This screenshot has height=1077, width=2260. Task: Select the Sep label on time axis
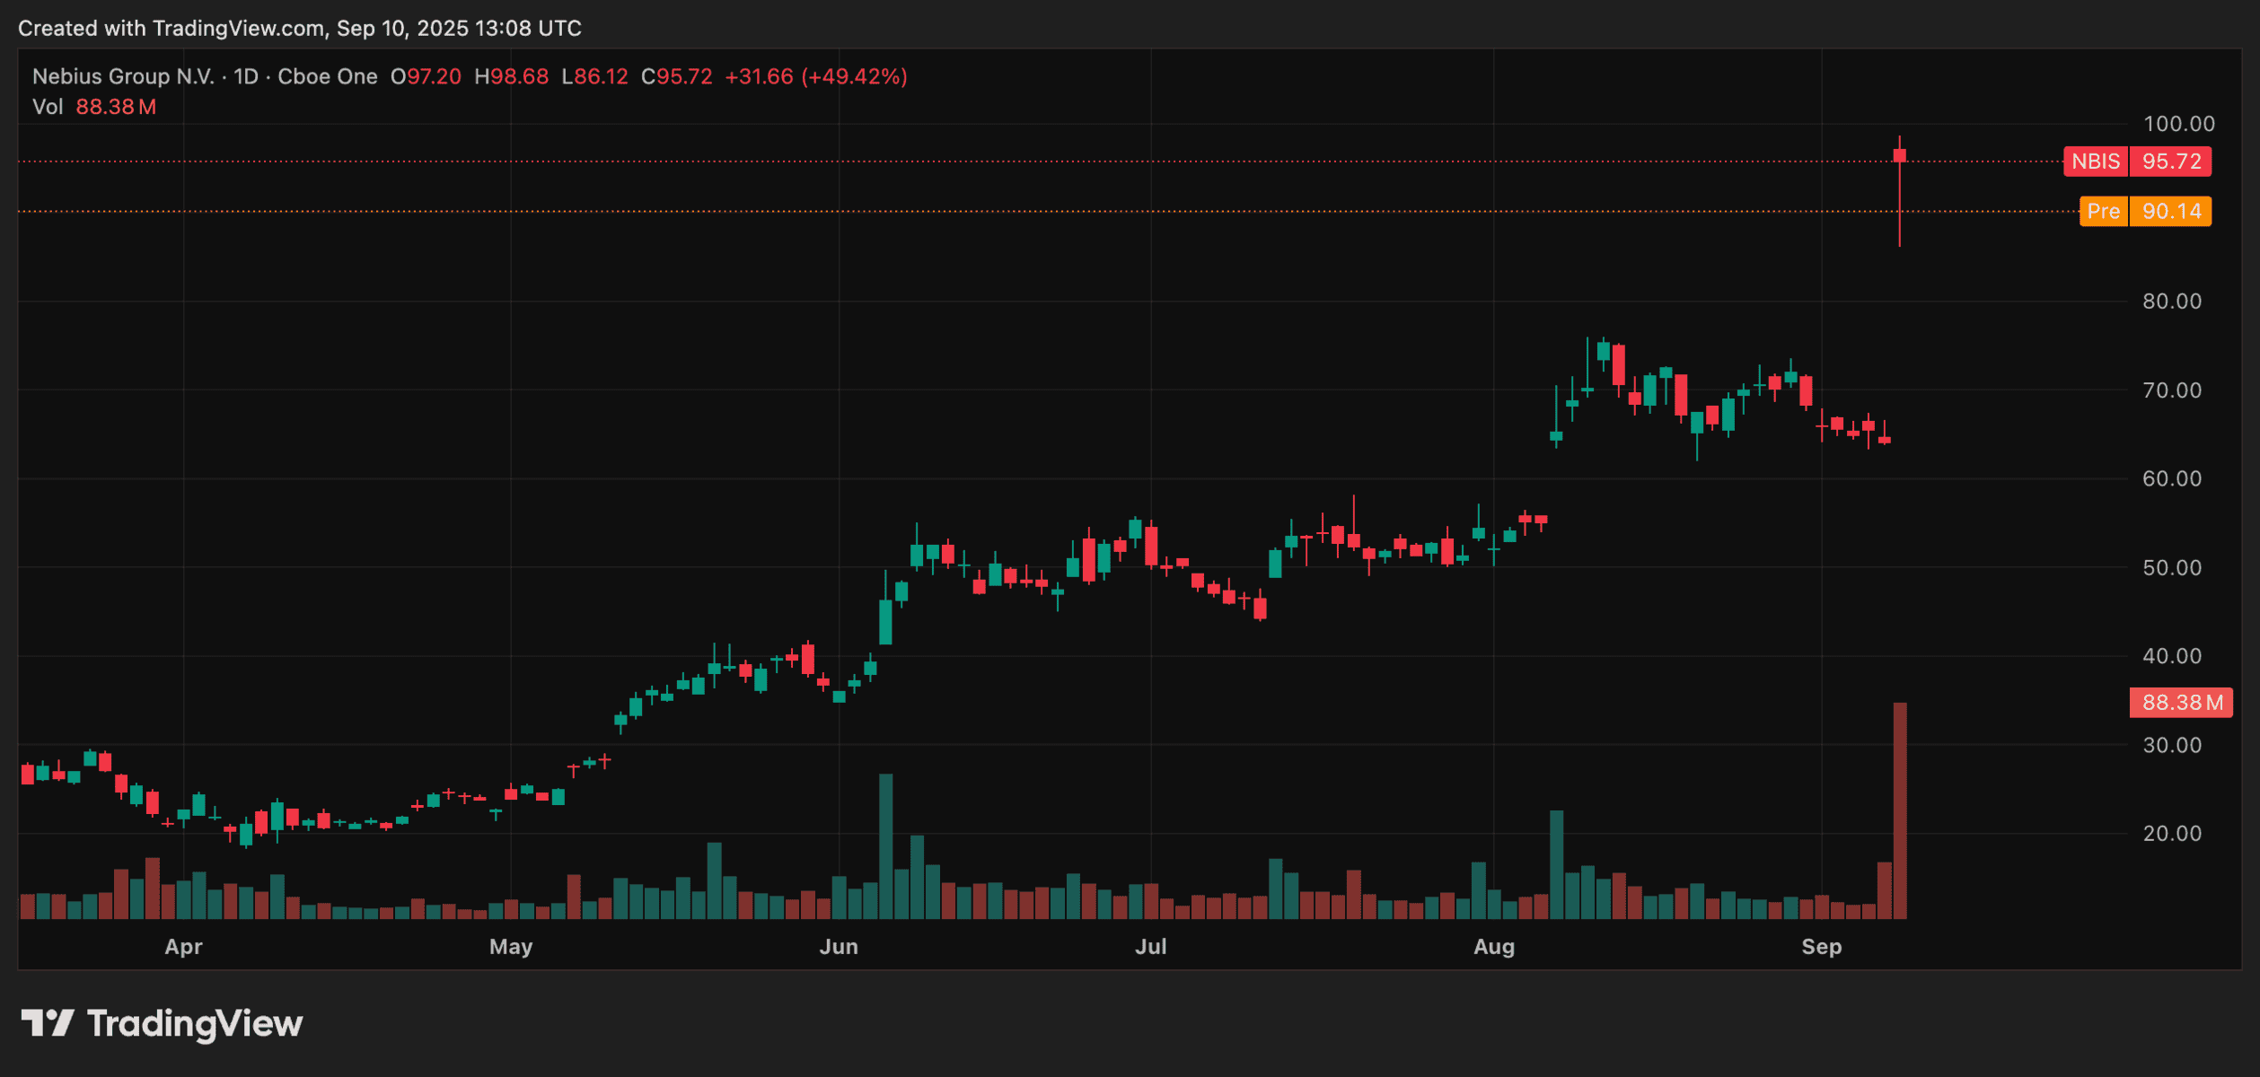coord(1822,947)
